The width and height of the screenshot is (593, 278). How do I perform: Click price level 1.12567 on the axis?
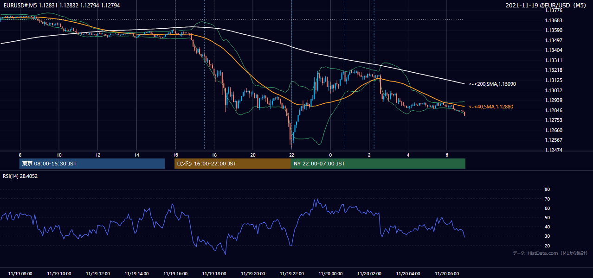click(x=553, y=140)
